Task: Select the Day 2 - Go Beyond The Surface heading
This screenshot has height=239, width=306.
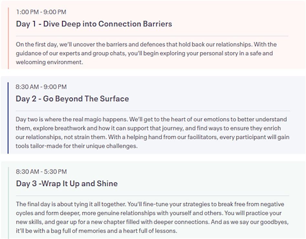Action: point(72,99)
